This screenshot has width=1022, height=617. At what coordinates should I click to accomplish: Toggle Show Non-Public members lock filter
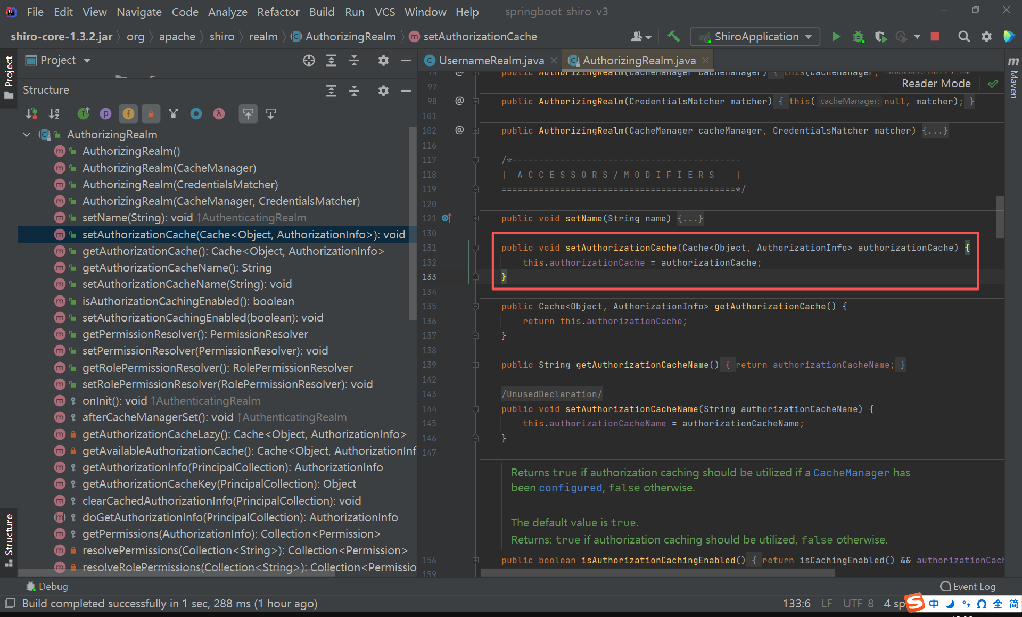[x=151, y=113]
